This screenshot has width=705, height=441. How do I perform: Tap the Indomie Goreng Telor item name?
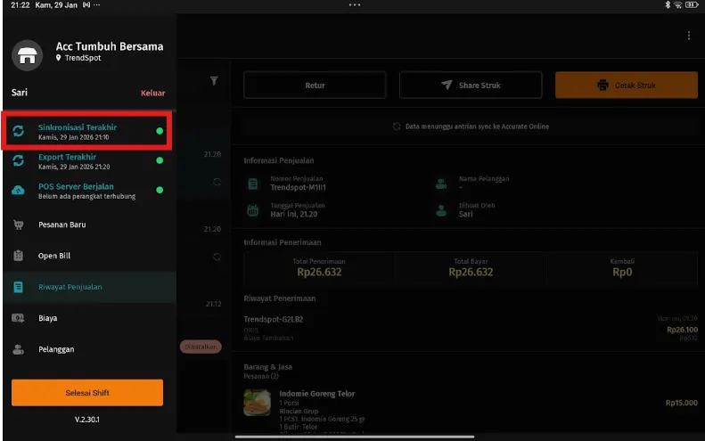point(317,394)
